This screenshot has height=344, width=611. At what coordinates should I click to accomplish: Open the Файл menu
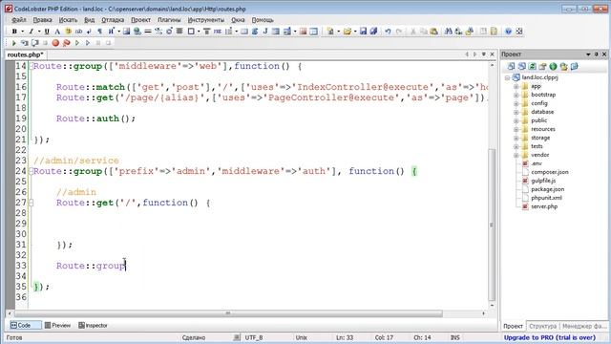(x=19, y=19)
